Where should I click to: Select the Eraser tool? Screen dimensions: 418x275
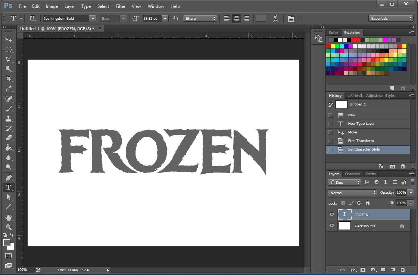point(9,138)
